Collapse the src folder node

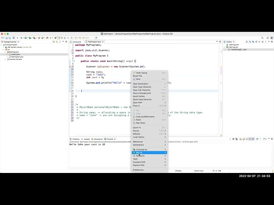click(3, 50)
